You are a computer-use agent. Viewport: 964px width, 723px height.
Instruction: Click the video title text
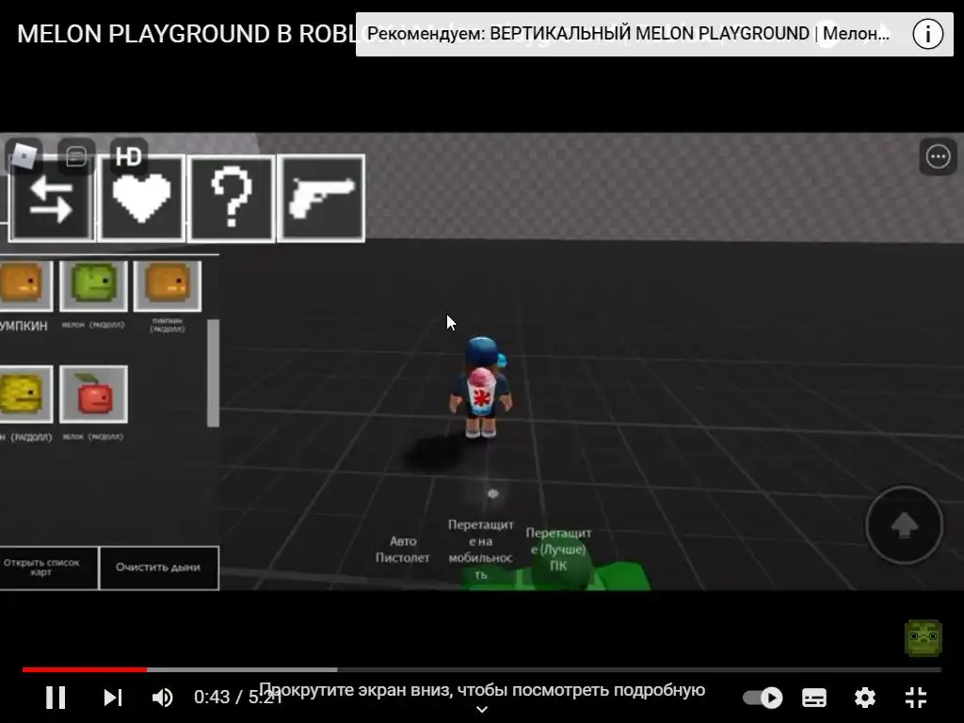[x=186, y=34]
